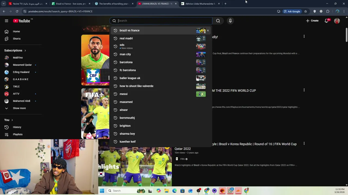Expand the Subscriptions section chevron
The height and width of the screenshot is (195, 348).
[x=25, y=51]
